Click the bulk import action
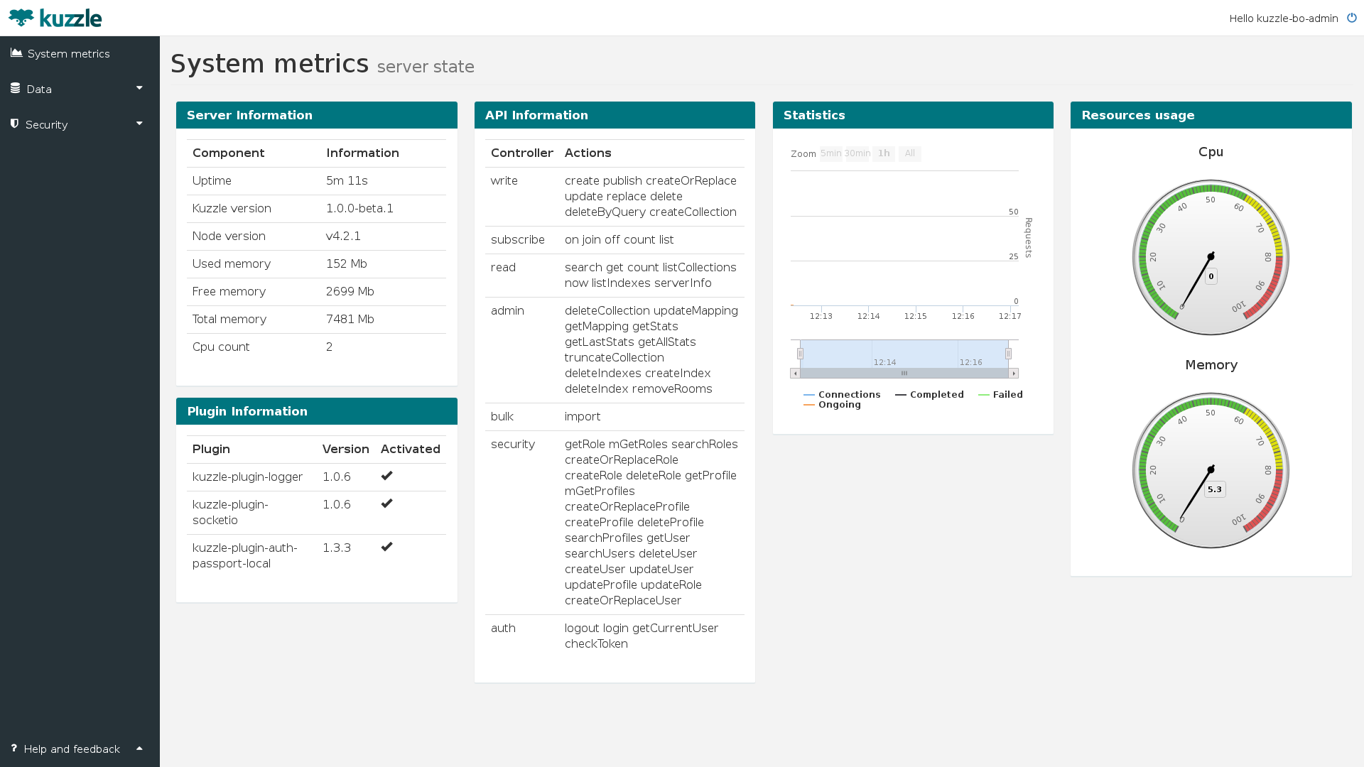 pos(583,417)
